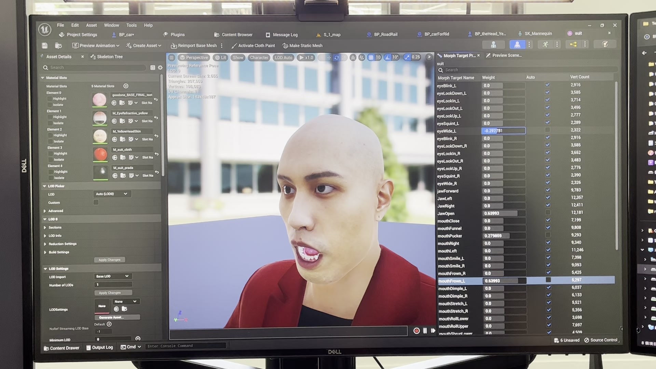
Task: Click the Asset Details table view icon
Action: pos(153,68)
